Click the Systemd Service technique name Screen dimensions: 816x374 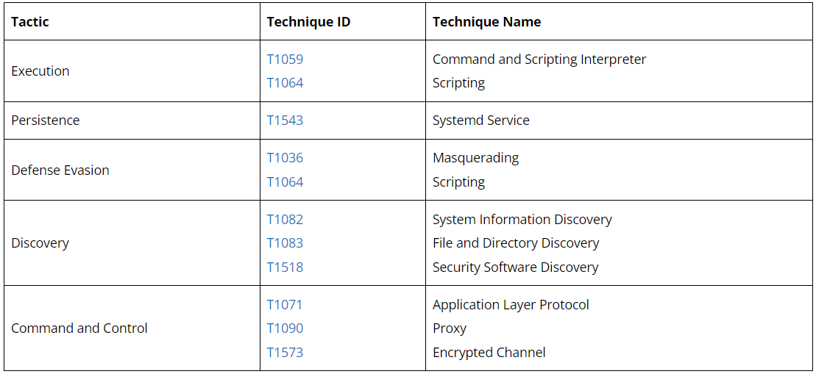tap(480, 121)
